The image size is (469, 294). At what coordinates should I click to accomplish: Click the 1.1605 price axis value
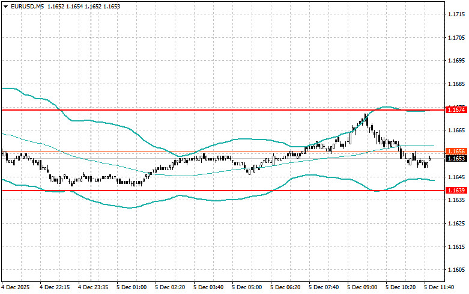point(456,270)
